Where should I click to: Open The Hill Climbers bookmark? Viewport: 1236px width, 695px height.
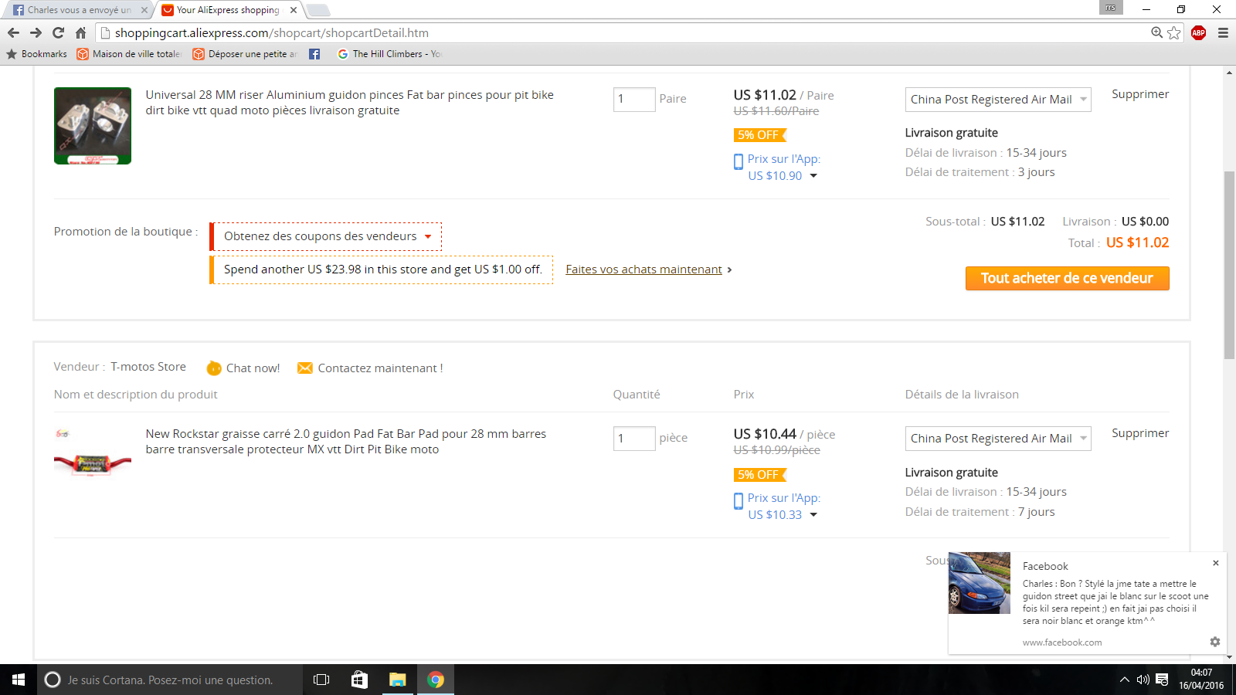[389, 54]
